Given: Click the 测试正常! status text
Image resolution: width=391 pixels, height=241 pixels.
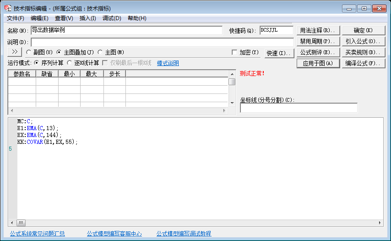Looking at the screenshot, I should point(252,74).
